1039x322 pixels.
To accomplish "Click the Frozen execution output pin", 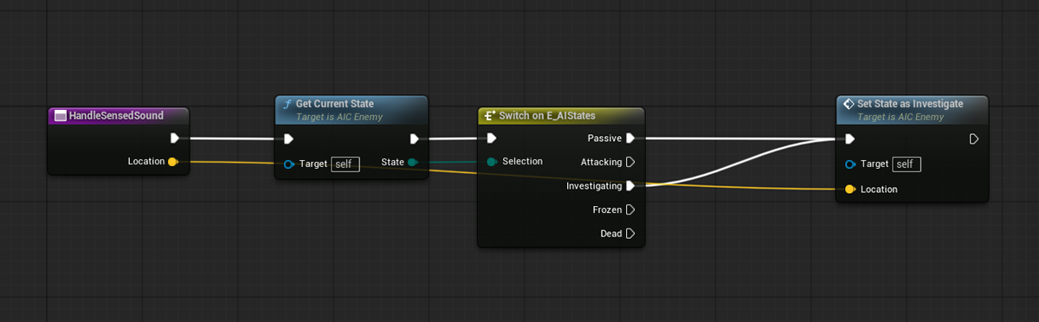I will [630, 209].
